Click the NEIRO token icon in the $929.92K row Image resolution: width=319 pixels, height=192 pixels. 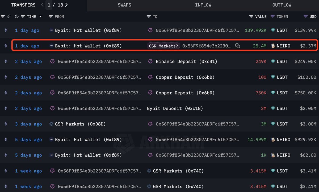[273, 139]
